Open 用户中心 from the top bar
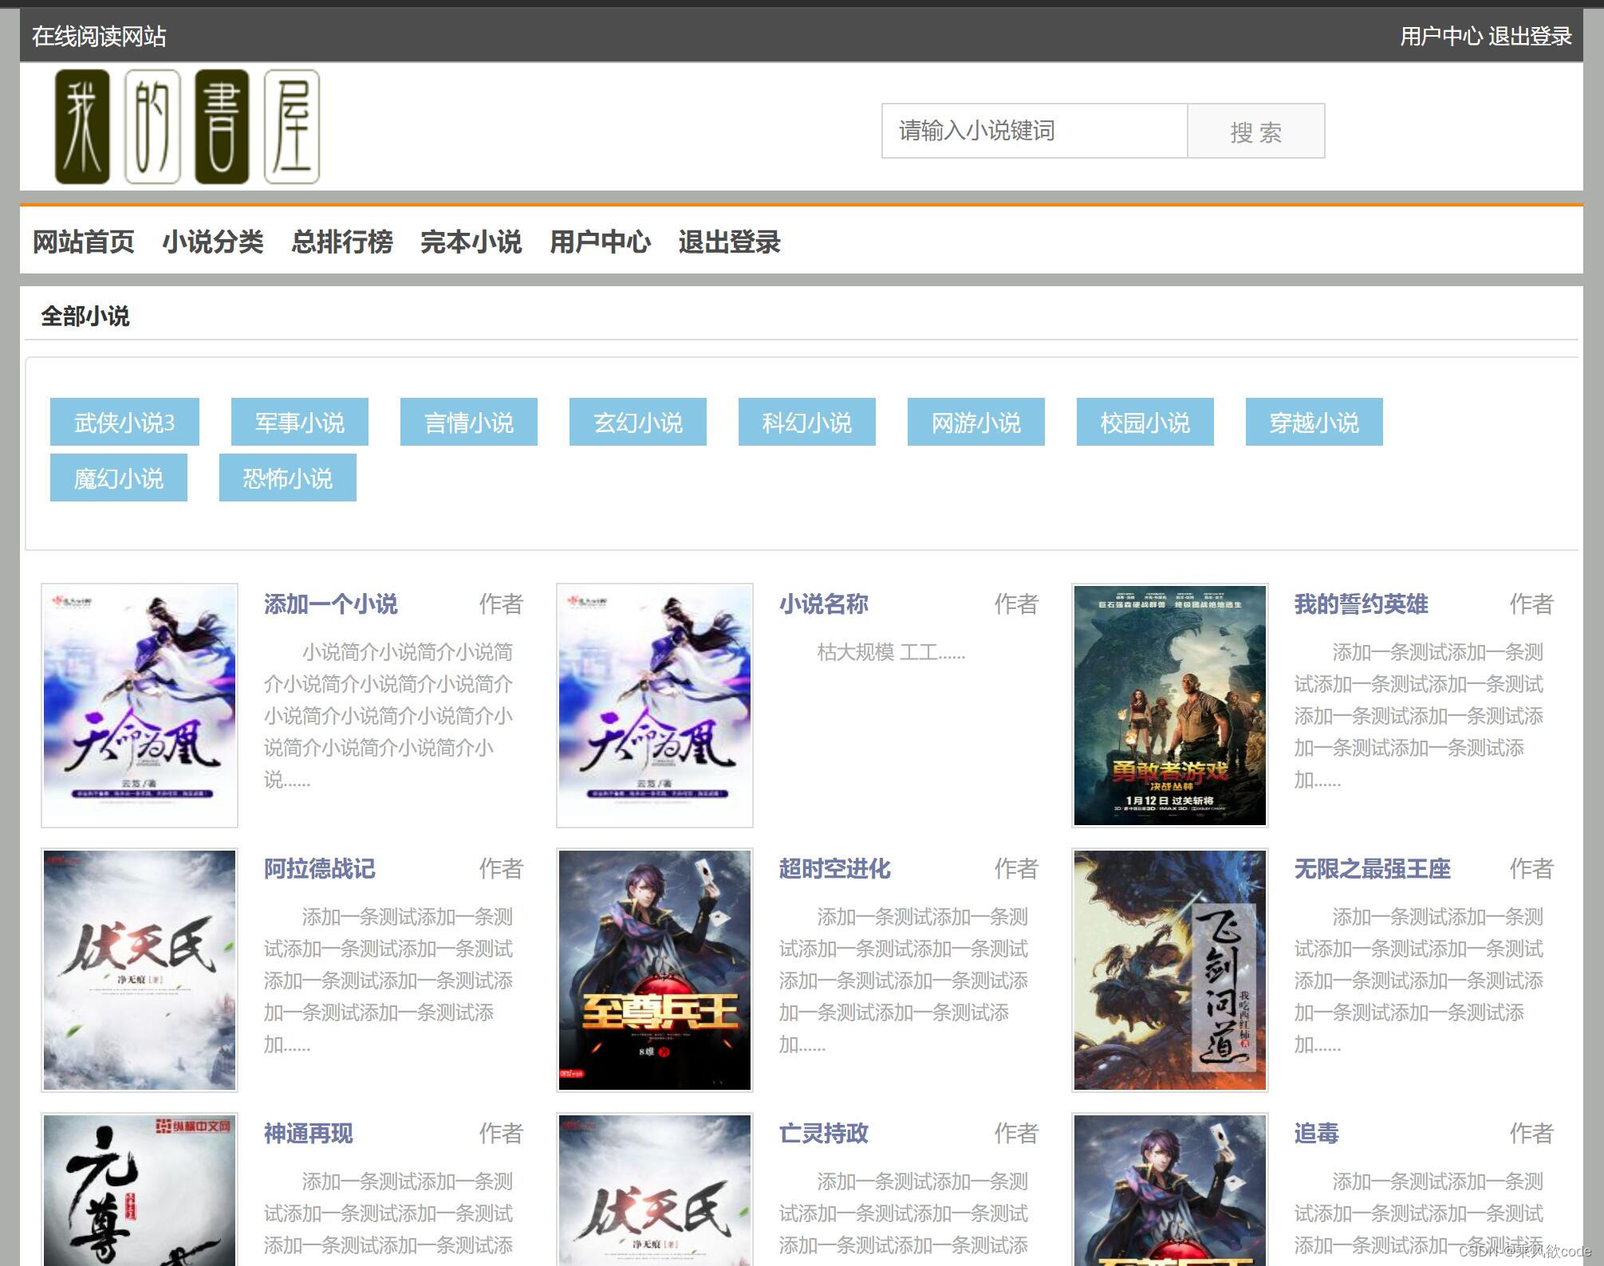Image resolution: width=1604 pixels, height=1266 pixels. click(1440, 35)
